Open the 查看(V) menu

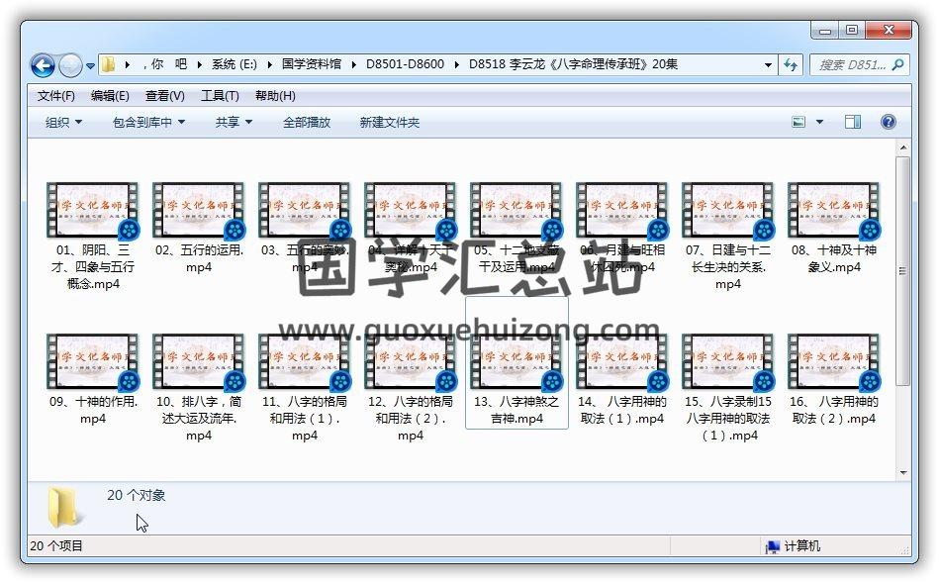(164, 96)
